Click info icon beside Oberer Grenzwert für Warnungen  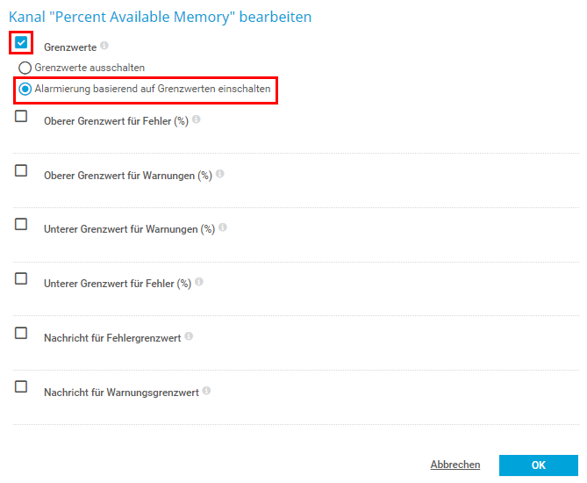(220, 174)
